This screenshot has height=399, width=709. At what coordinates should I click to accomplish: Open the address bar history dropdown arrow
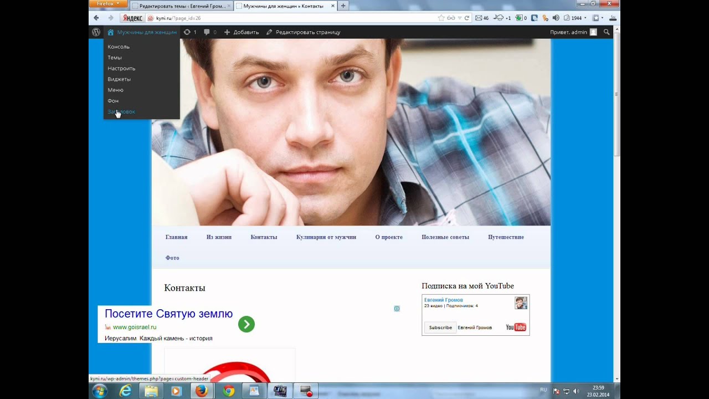pos(459,18)
